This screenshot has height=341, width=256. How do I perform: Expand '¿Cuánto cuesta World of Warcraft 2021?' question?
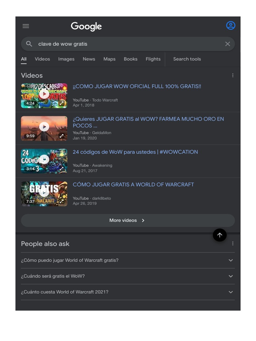128,292
